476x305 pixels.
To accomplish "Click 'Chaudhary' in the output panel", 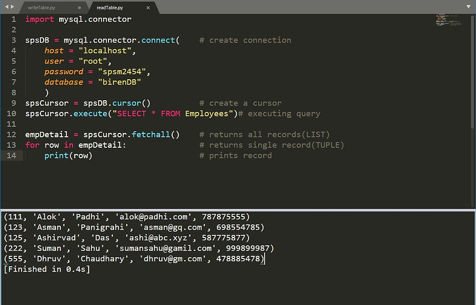I will pos(102,259).
